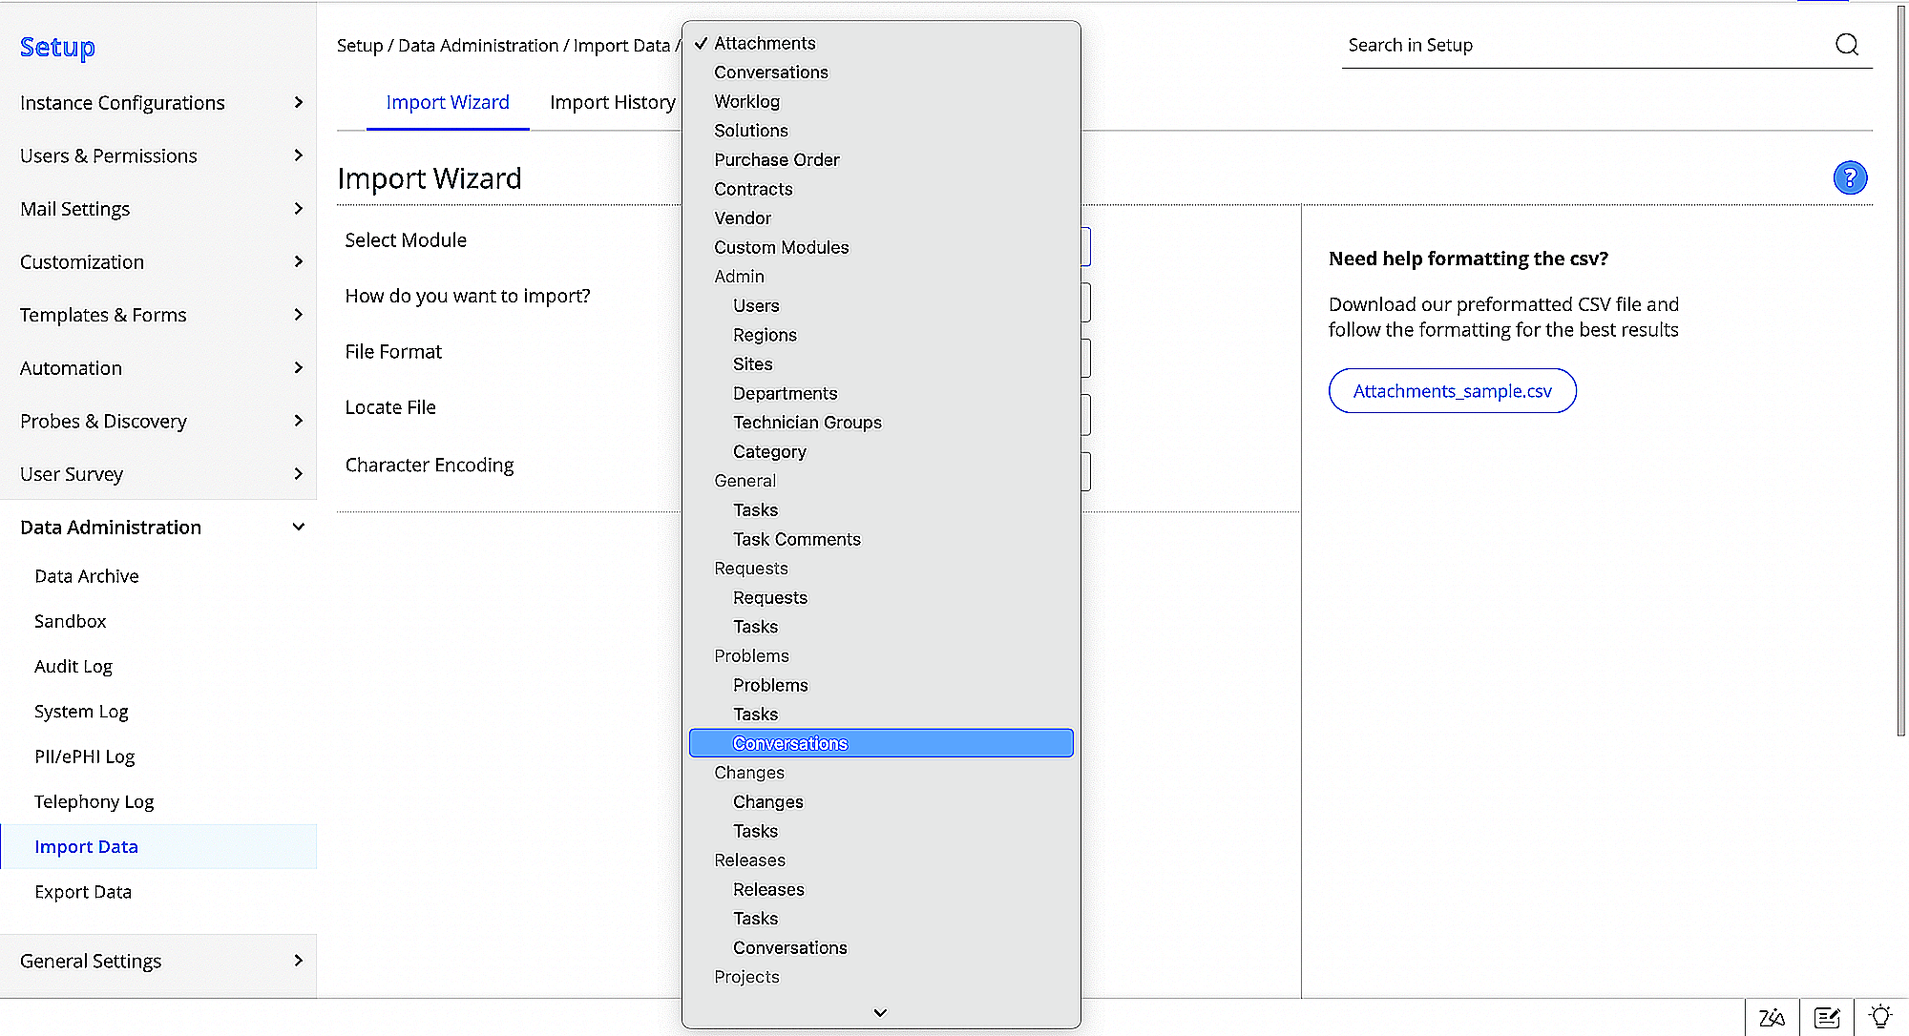Open the Export Data page
The height and width of the screenshot is (1036, 1909).
point(83,891)
